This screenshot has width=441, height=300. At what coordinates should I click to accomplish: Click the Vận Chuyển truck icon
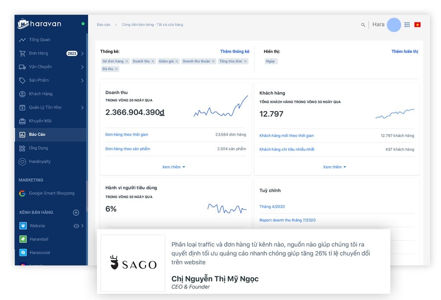22,67
